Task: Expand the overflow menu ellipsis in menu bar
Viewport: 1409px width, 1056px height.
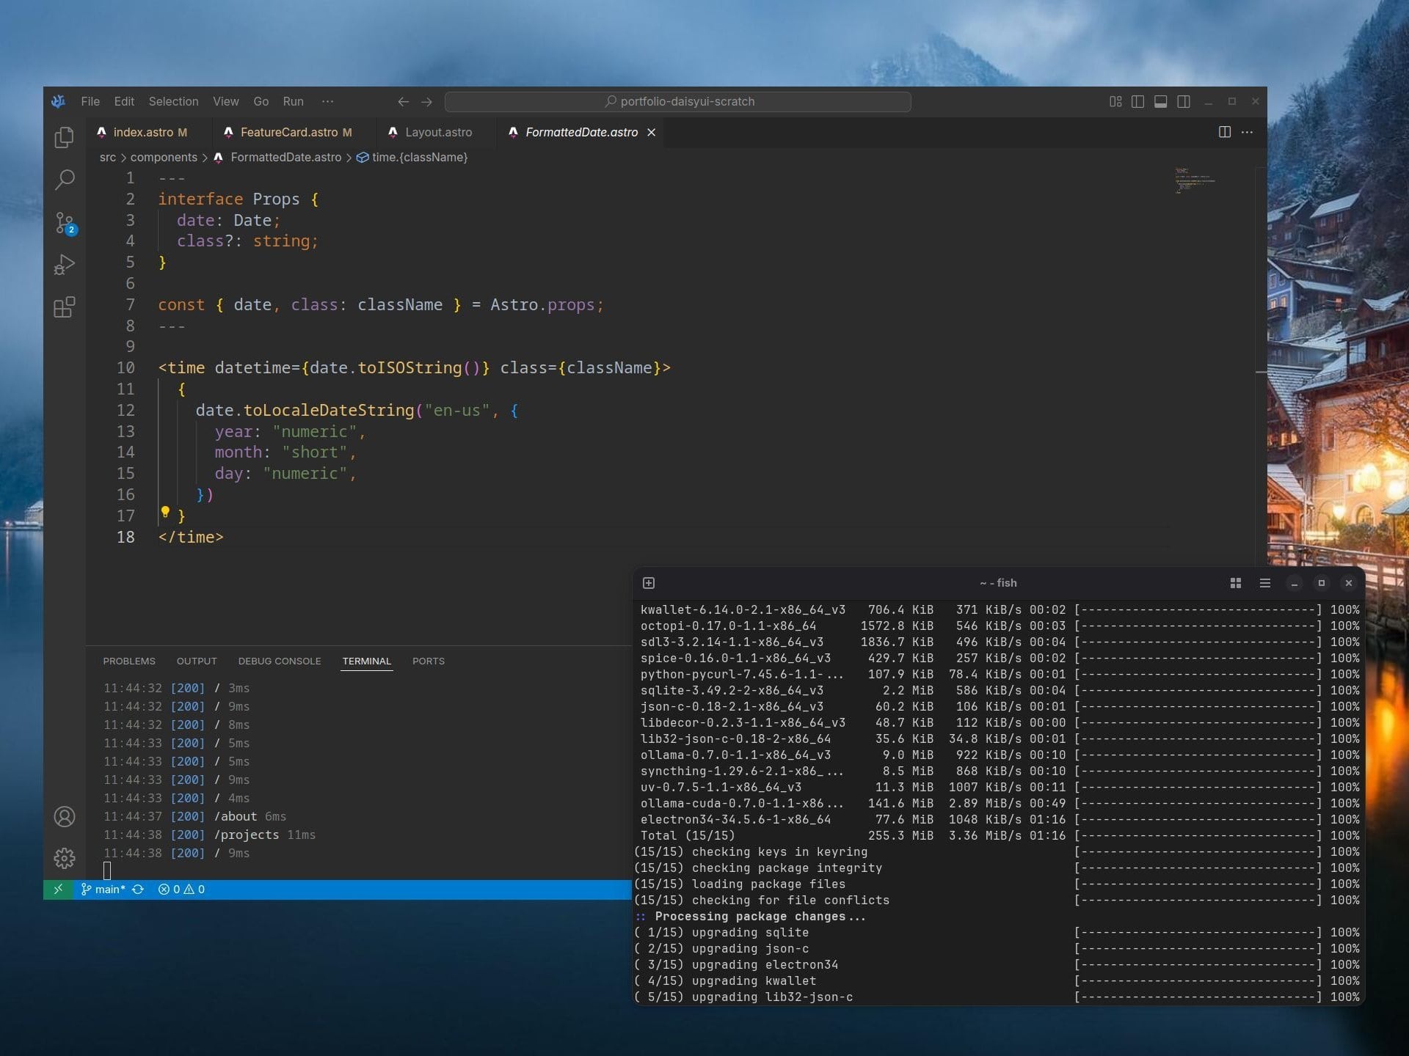Action: coord(327,101)
